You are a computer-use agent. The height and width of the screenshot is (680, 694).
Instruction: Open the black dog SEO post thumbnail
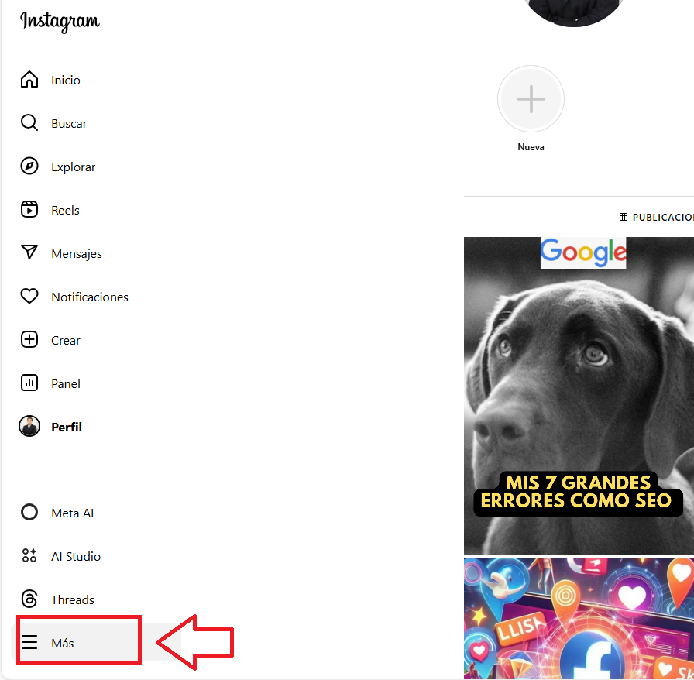(579, 395)
